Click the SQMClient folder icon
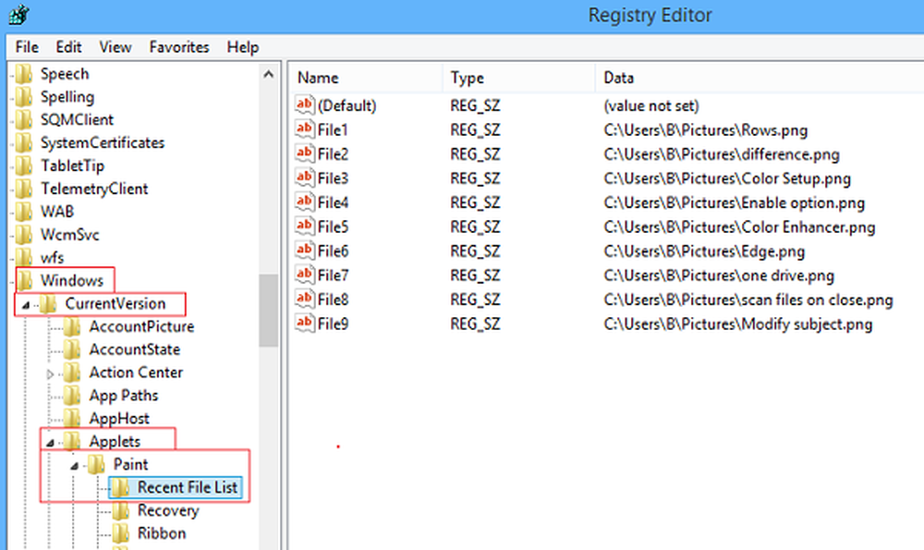 click(24, 120)
